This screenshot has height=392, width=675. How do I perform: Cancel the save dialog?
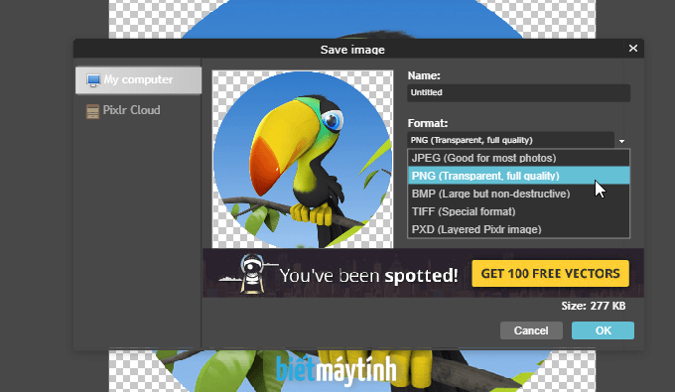coord(531,330)
